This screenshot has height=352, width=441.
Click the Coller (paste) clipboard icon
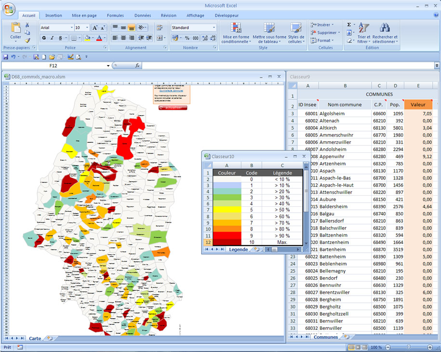pos(15,27)
